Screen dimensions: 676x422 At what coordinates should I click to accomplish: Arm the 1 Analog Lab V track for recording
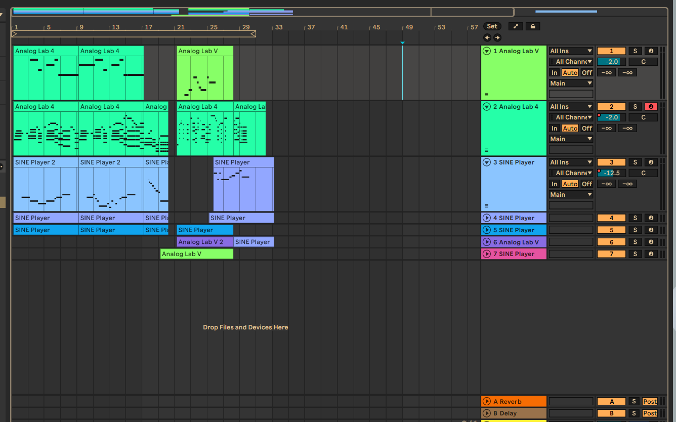tap(651, 51)
